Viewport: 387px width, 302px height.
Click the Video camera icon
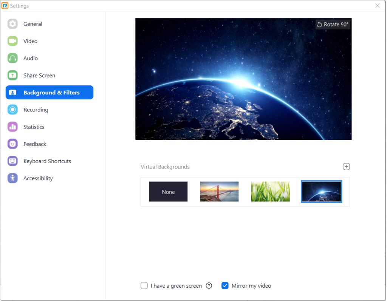coord(12,41)
